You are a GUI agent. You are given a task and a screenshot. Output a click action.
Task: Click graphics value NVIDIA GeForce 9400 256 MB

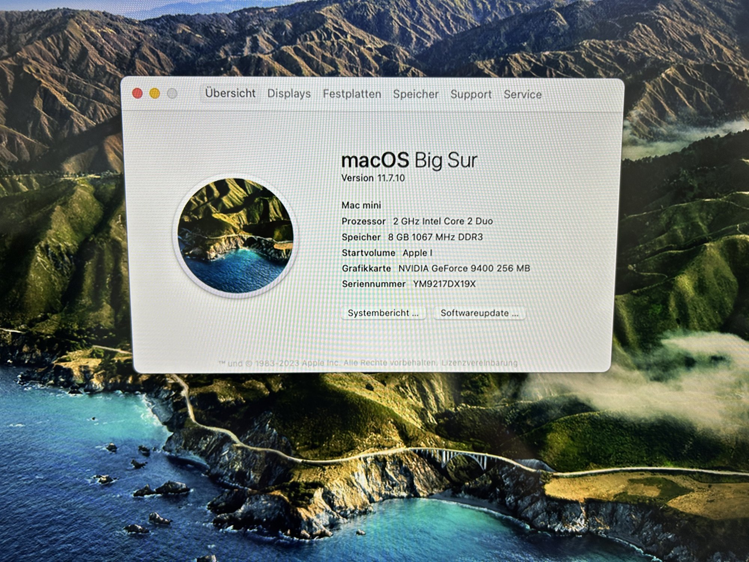pos(464,268)
